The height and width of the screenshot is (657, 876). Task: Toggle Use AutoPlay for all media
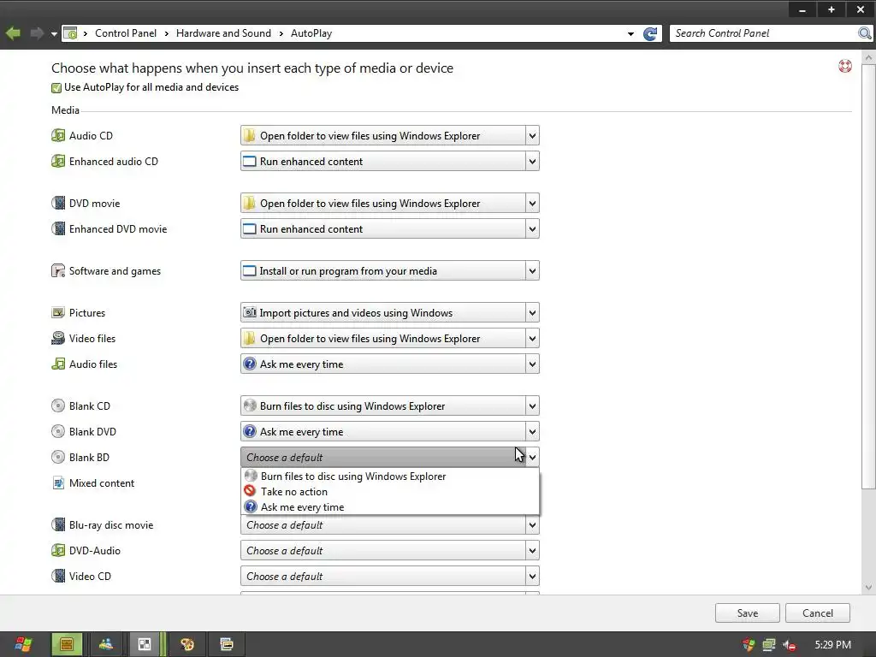[x=56, y=88]
